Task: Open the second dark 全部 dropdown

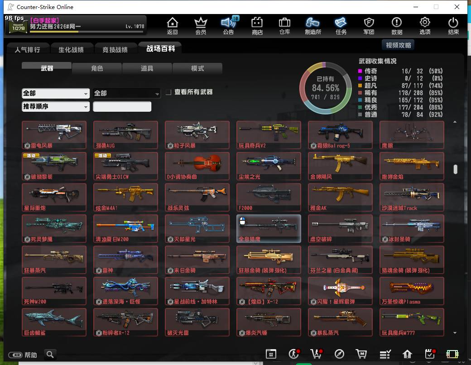Action: 126,93
